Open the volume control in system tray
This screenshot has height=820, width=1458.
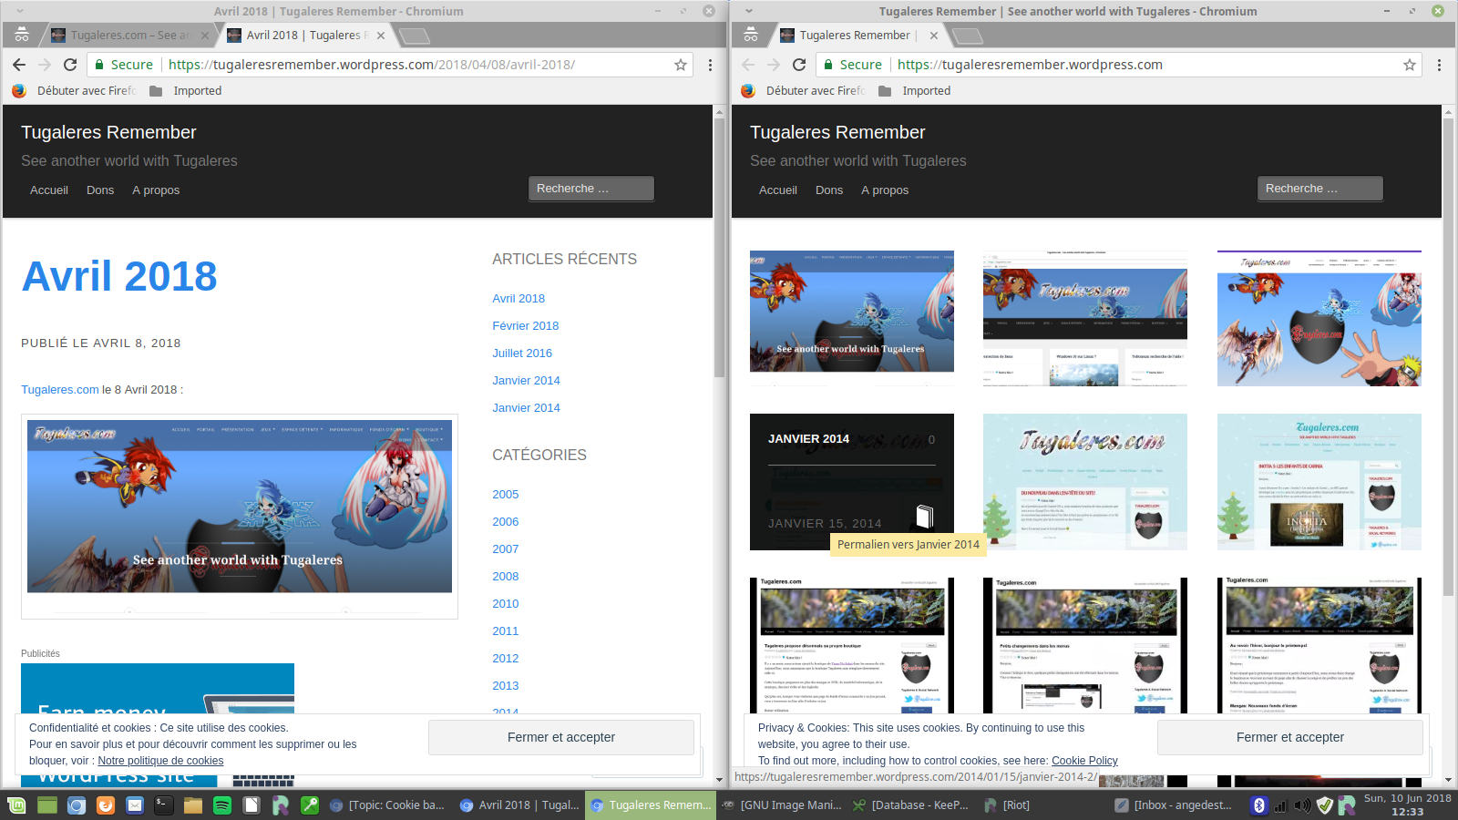1302,805
